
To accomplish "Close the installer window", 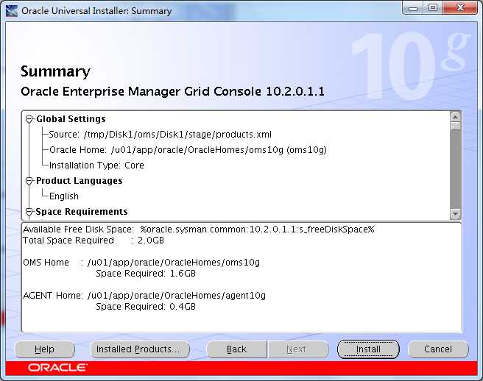I will pos(460,8).
